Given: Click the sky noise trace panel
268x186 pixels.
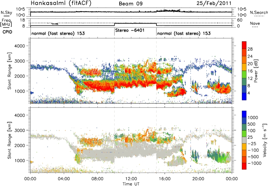Looking at the screenshot, I should pos(131,12).
